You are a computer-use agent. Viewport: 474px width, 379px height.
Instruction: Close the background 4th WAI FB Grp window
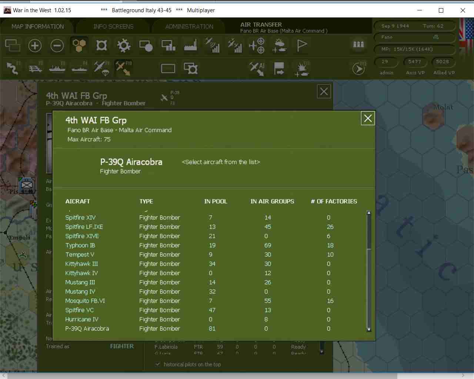tap(324, 91)
